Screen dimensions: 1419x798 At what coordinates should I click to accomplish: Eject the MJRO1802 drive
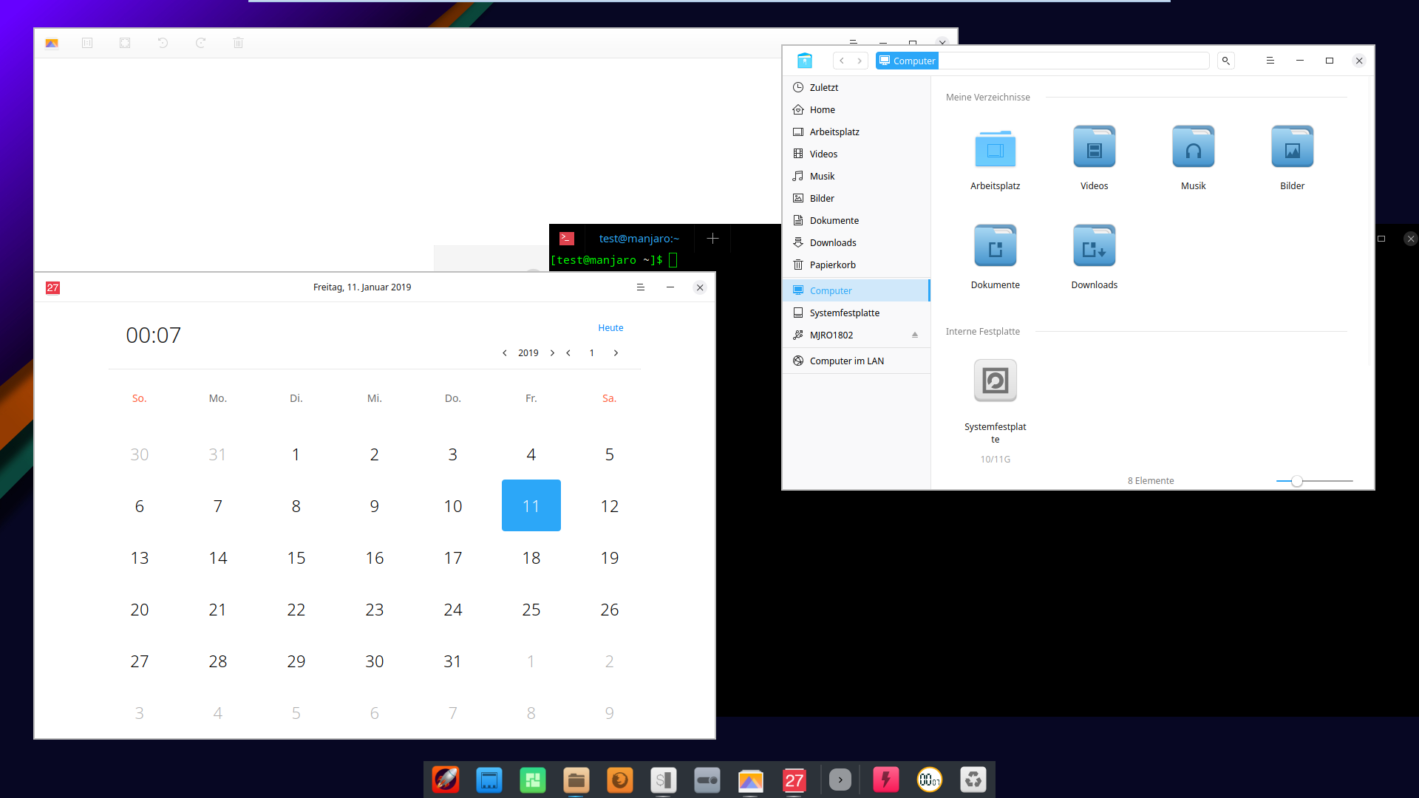point(915,335)
